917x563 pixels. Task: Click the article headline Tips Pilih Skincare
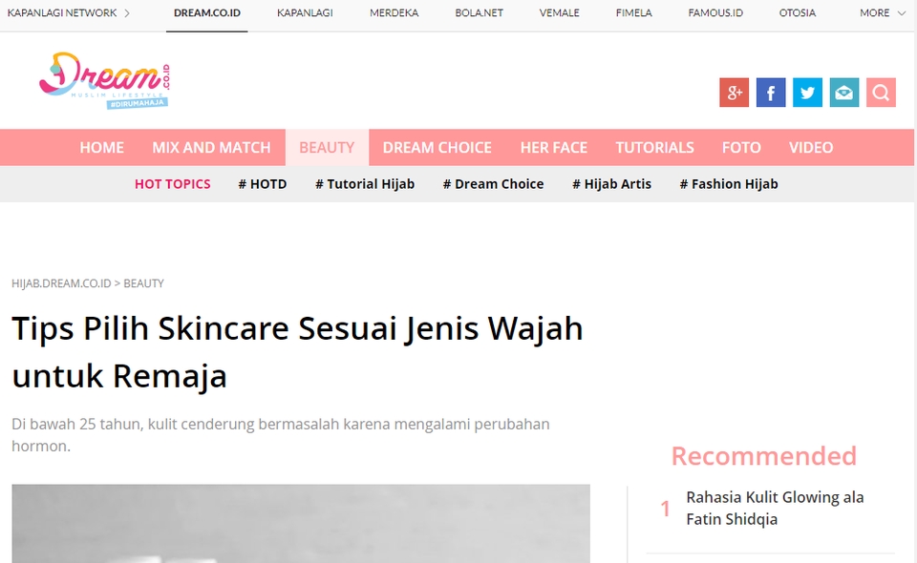click(298, 351)
